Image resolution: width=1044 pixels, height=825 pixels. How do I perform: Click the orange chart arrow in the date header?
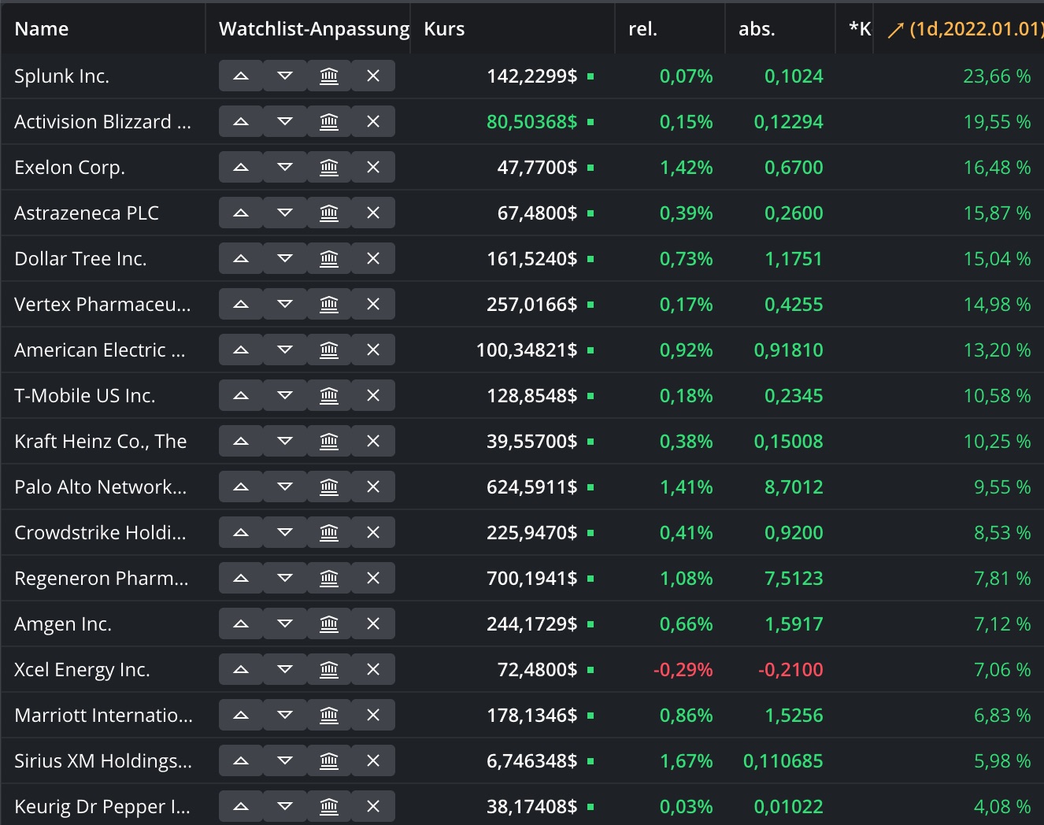[895, 29]
